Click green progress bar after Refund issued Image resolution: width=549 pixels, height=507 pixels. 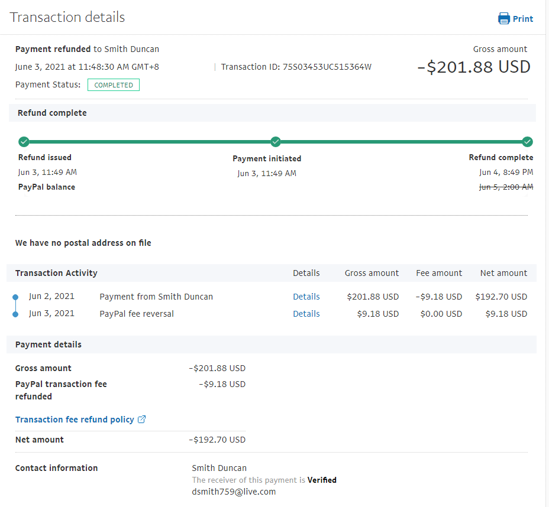coord(148,142)
